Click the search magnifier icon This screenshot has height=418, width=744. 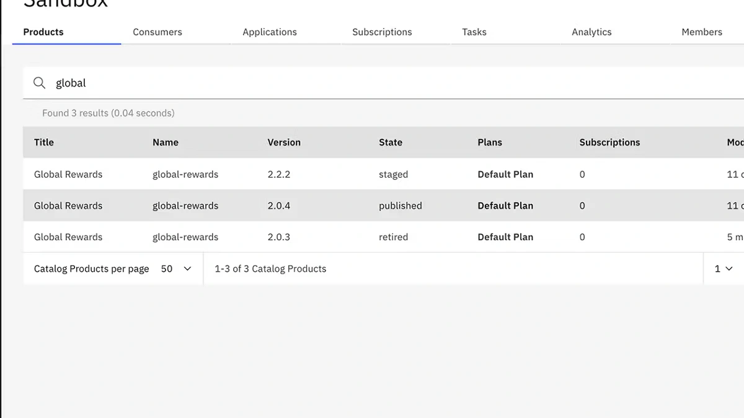pyautogui.click(x=39, y=83)
